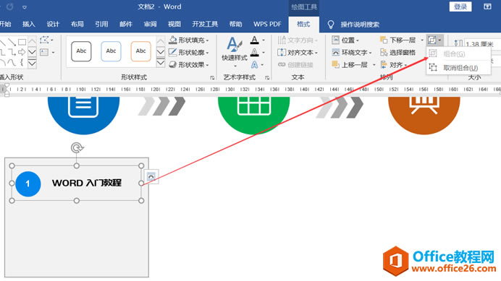Click the orange circle with presentation icon
This screenshot has width=501, height=281.
coord(424,115)
